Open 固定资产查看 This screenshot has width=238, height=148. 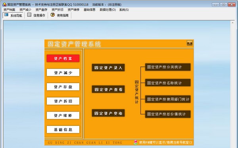click(108, 89)
